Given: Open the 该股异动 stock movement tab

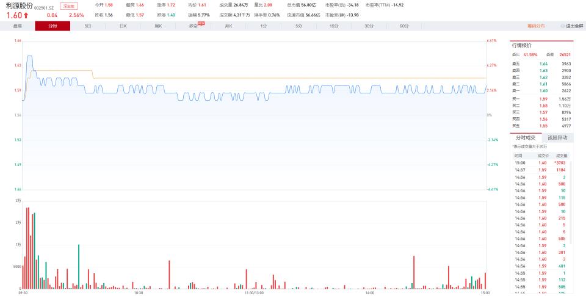Looking at the screenshot, I should pyautogui.click(x=557, y=138).
